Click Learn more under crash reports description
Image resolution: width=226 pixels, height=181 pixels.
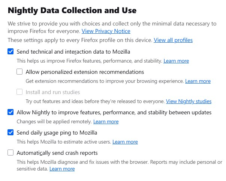coord(62,169)
